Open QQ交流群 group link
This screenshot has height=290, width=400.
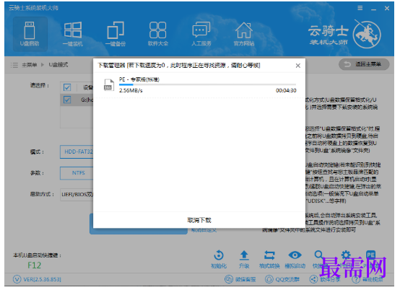click(x=282, y=279)
